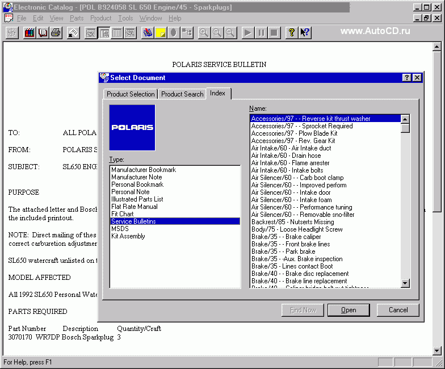Click the Polaris logo image
Screen dimensions: 445x369
[x=132, y=127]
